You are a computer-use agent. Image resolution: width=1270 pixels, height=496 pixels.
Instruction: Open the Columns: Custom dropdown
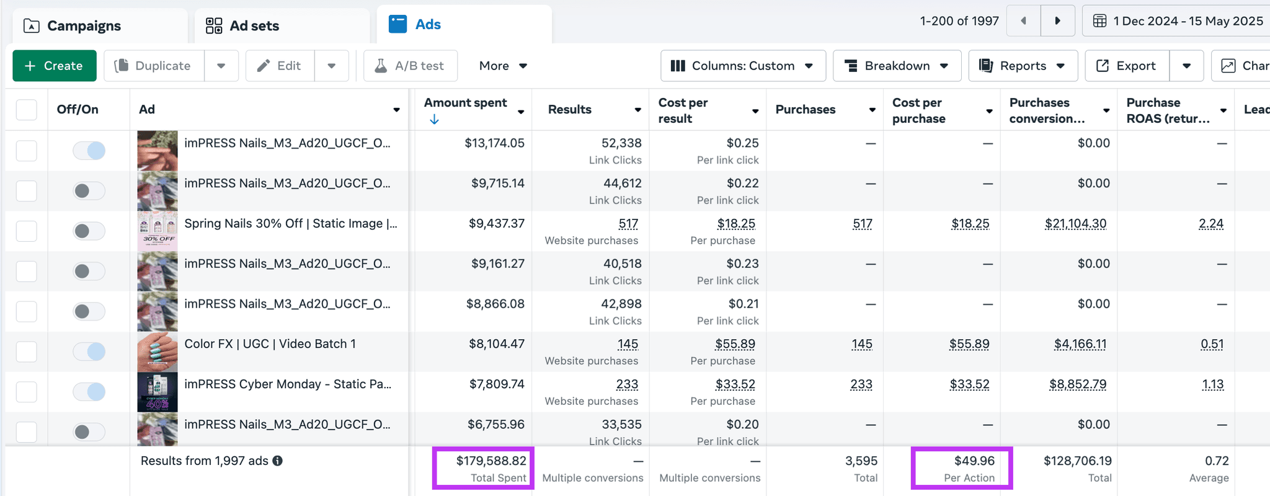coord(743,66)
